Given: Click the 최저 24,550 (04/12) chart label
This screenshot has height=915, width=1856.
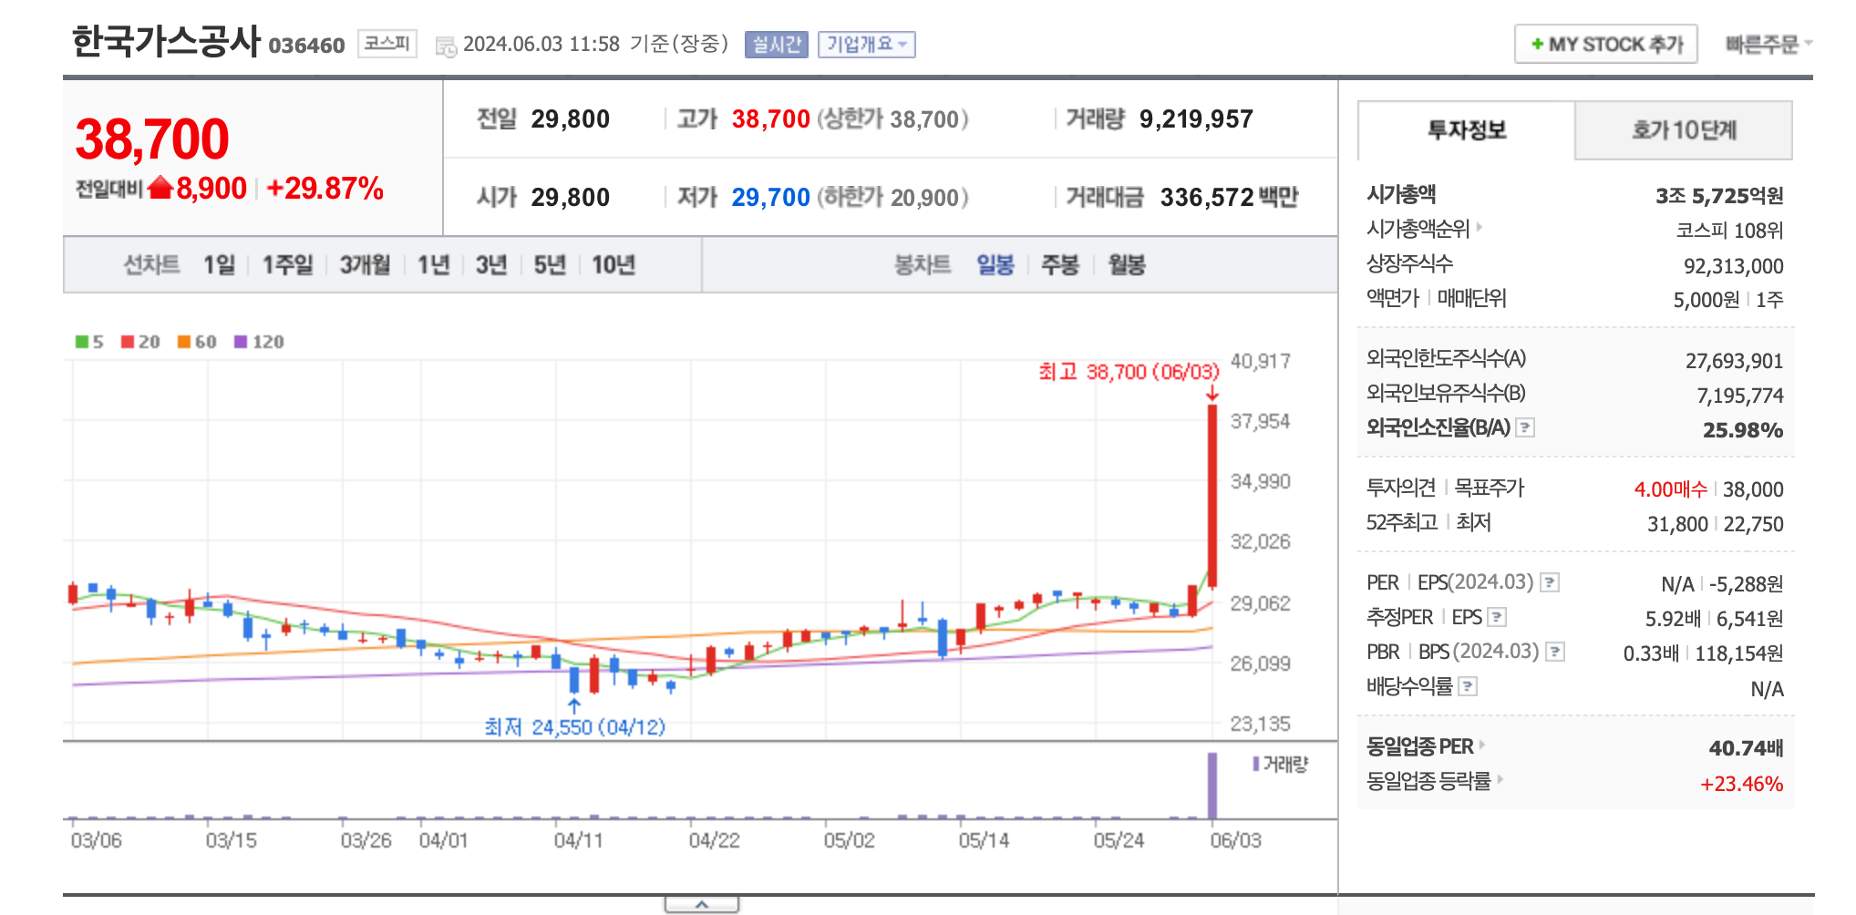Looking at the screenshot, I should click(x=574, y=726).
